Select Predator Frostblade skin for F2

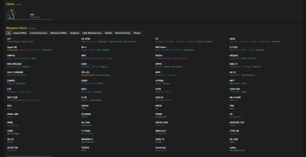point(165,42)
